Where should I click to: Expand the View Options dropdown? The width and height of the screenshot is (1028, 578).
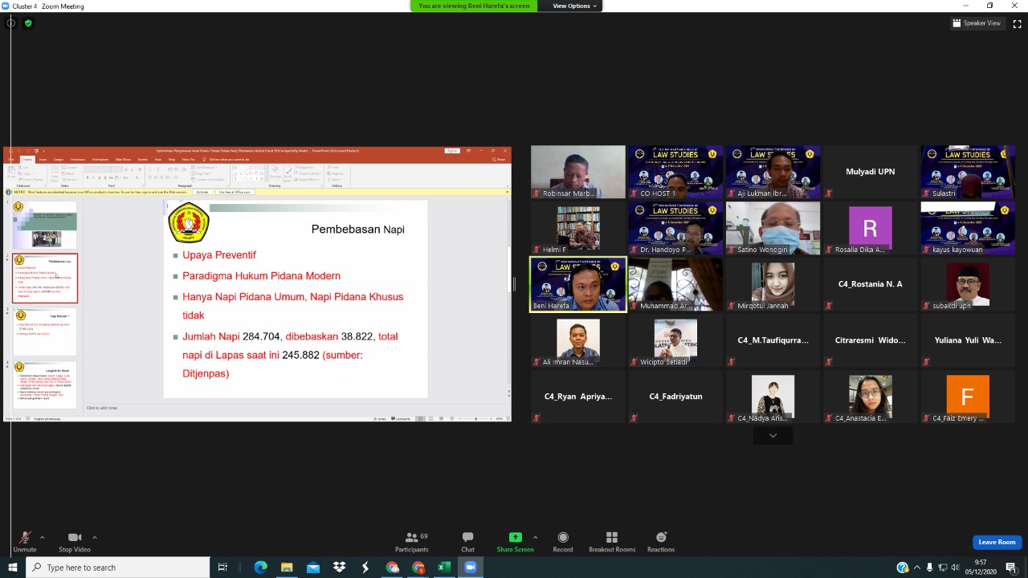[x=574, y=6]
